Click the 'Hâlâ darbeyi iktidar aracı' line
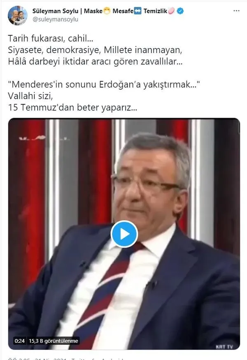247x360 pixels. (x=96, y=61)
